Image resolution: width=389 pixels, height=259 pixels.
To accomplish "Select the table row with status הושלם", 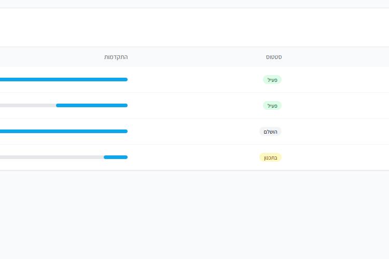I will [x=195, y=132].
